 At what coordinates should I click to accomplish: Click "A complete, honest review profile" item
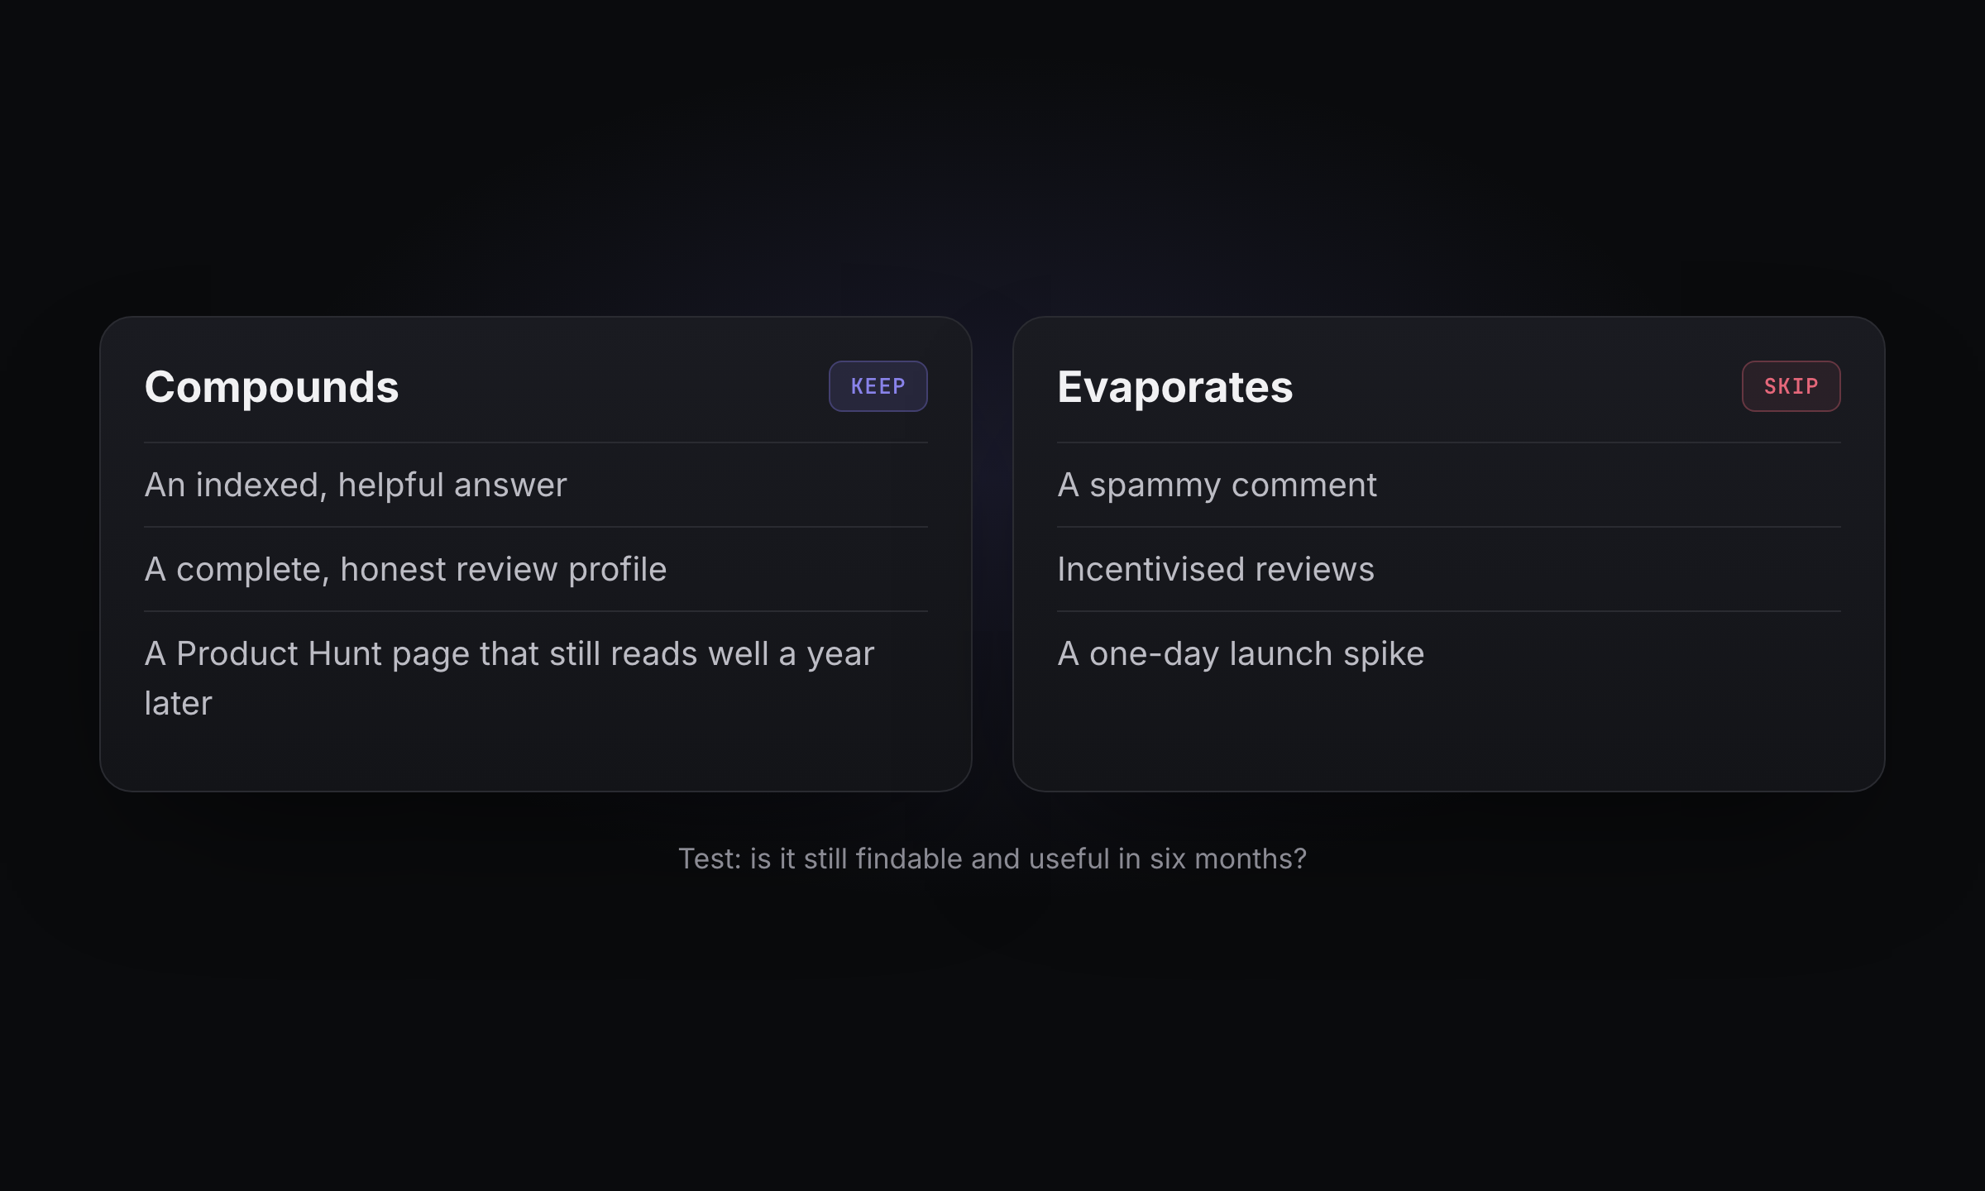click(536, 569)
